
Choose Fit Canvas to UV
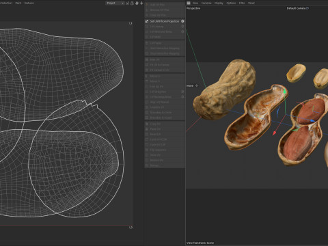point(165,70)
